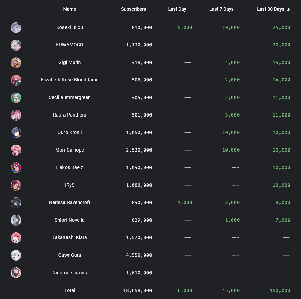The height and width of the screenshot is (299, 301).
Task: Click IRyS subscriber count cell
Action: tap(139, 185)
